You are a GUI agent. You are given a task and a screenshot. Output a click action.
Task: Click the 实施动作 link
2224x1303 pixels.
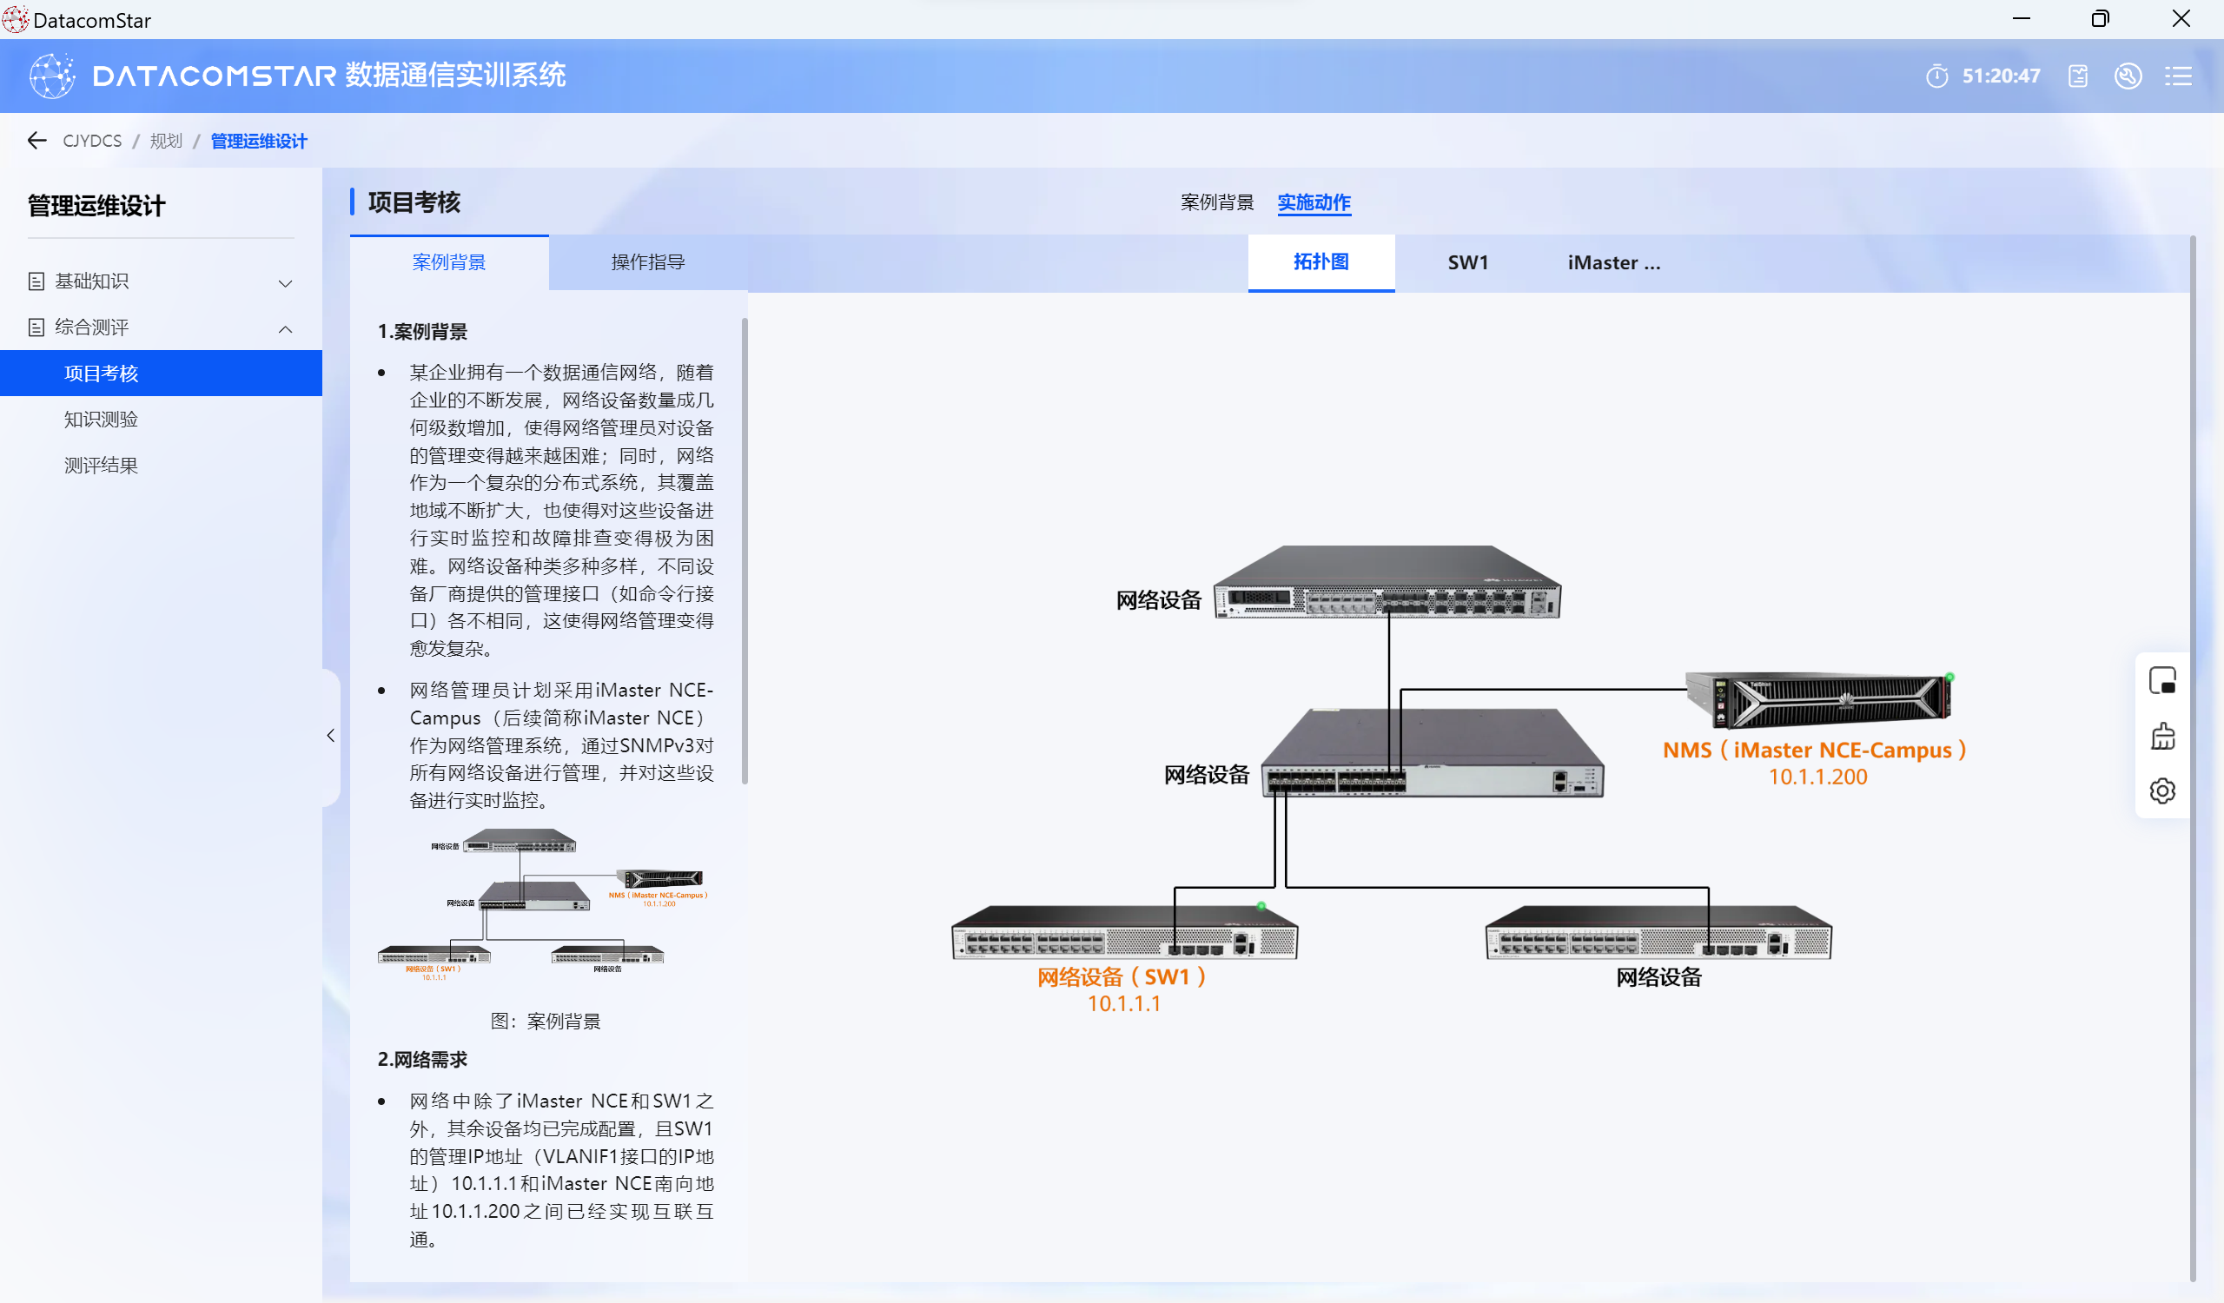coord(1314,202)
